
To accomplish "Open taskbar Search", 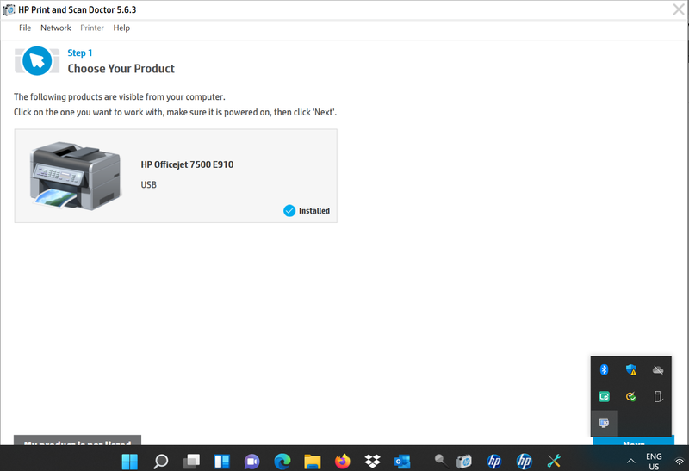I will (160, 462).
